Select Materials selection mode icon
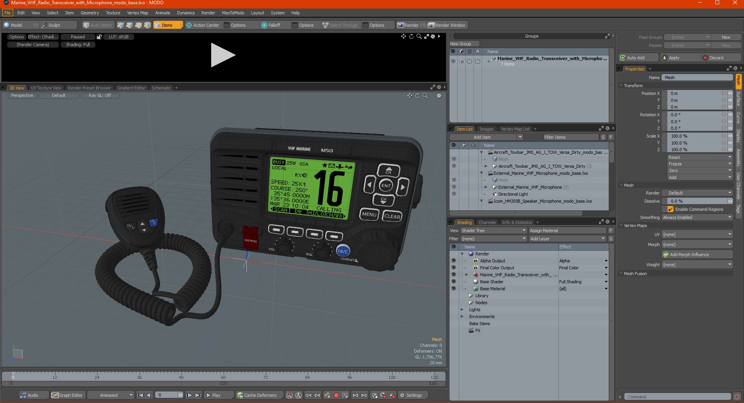 147,25
